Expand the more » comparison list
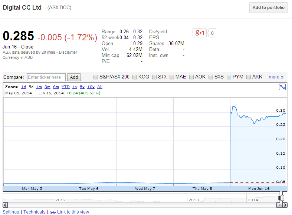 pyautogui.click(x=276, y=77)
